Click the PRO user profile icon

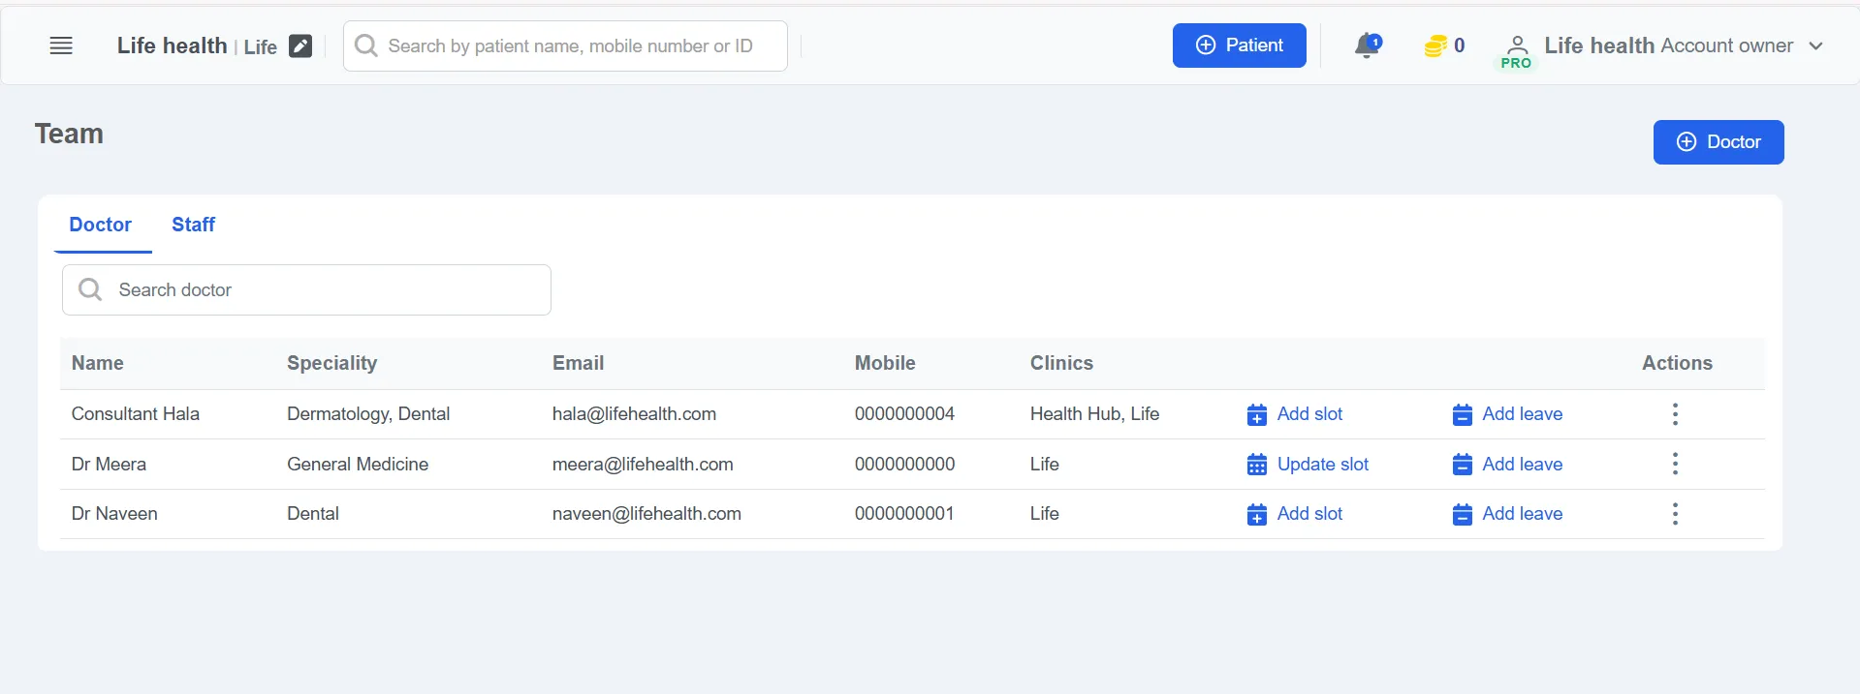(x=1517, y=51)
